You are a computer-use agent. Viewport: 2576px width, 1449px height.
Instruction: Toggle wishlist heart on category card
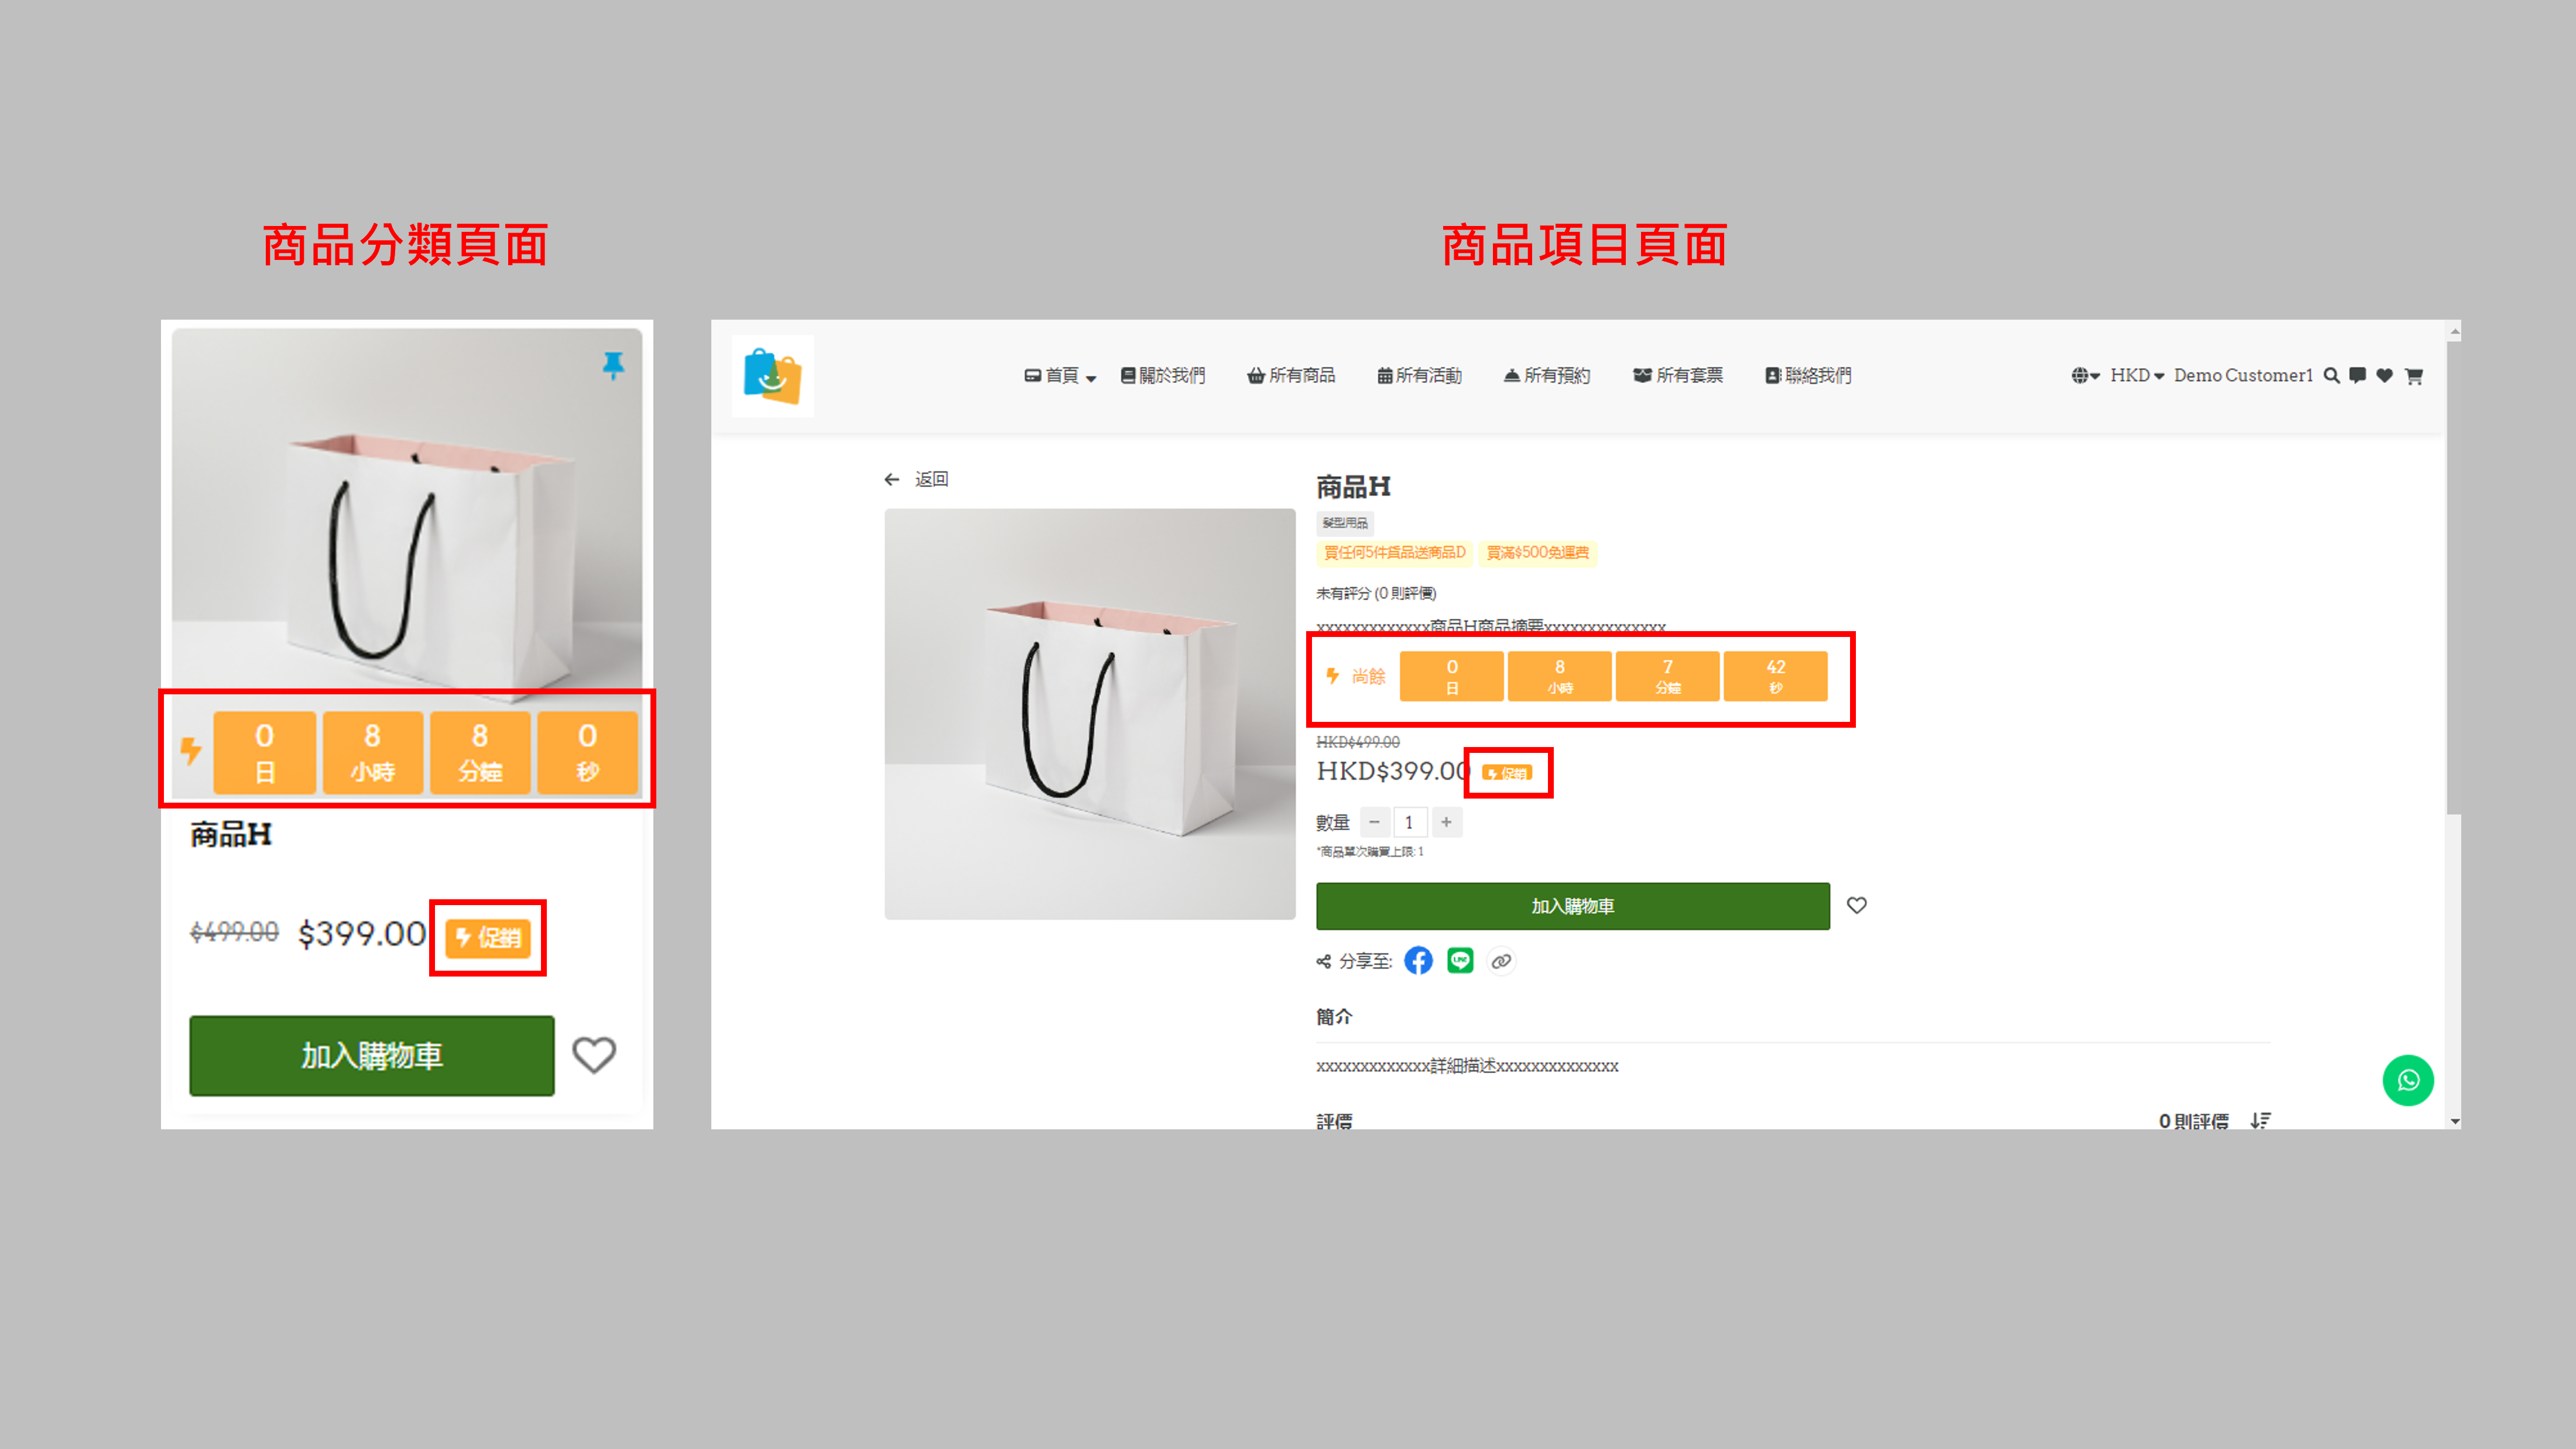(x=594, y=1054)
